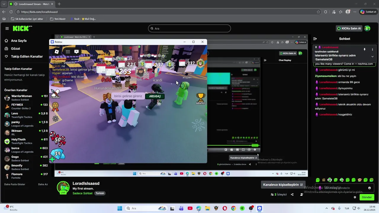Open Flomore recommended channel
This screenshot has height=213, width=379.
pyautogui.click(x=26, y=176)
